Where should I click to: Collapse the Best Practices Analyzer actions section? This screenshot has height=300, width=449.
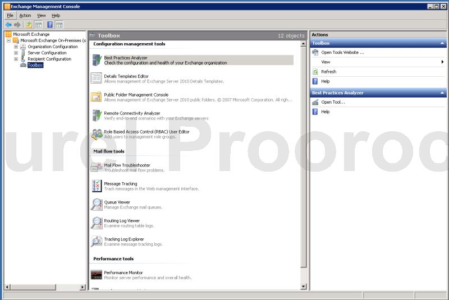coord(442,93)
